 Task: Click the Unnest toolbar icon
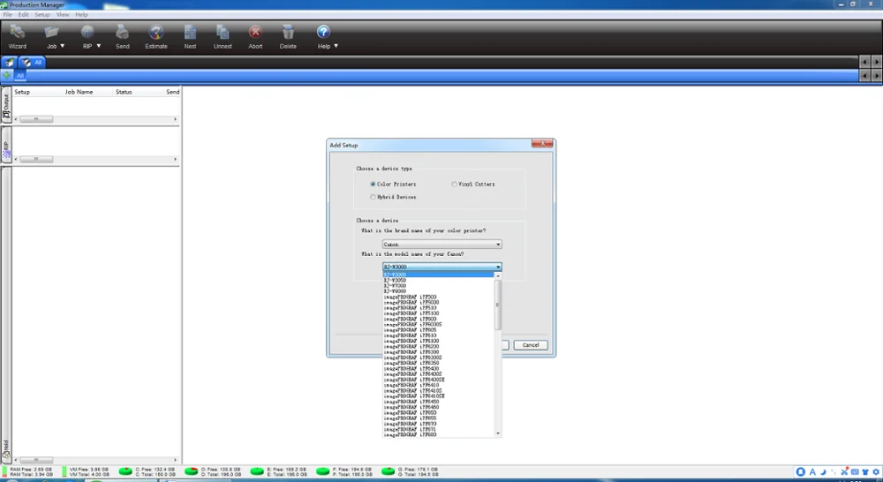coord(223,32)
